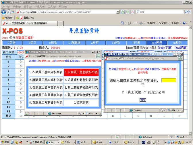Click the yellow year input field
Image resolution: width=193 pixels, height=145 pixels.
[169, 80]
